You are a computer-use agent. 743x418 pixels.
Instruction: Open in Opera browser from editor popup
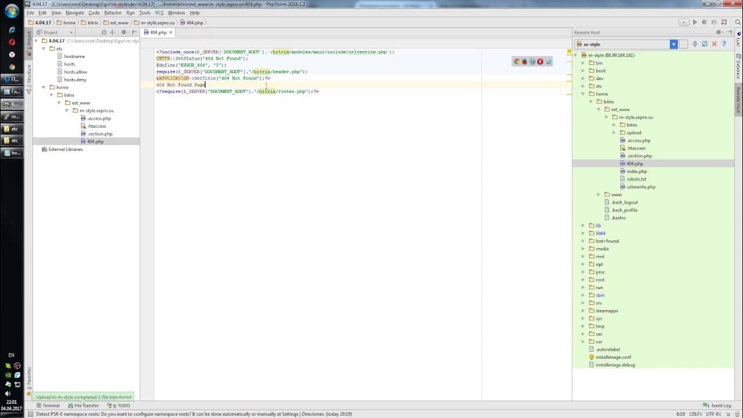pos(540,62)
